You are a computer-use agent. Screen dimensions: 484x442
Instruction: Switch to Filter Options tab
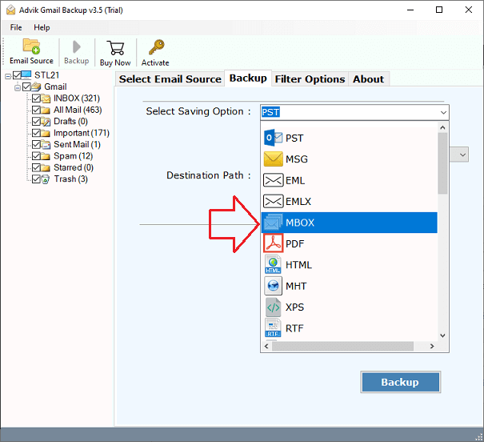310,79
